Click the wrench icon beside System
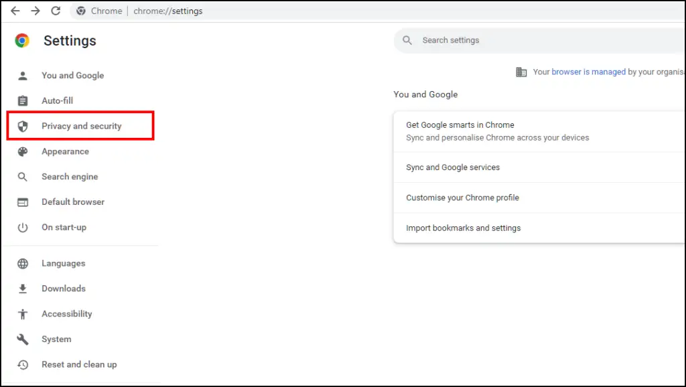686x387 pixels. tap(23, 339)
